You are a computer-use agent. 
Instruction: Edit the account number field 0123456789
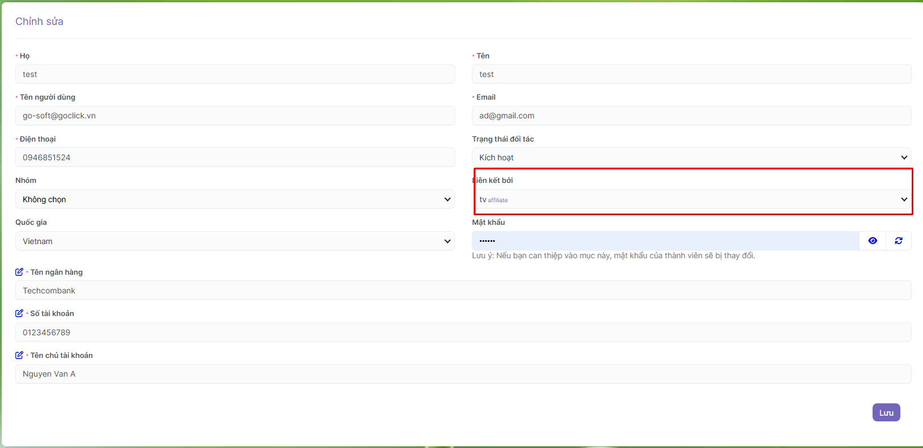coord(463,332)
